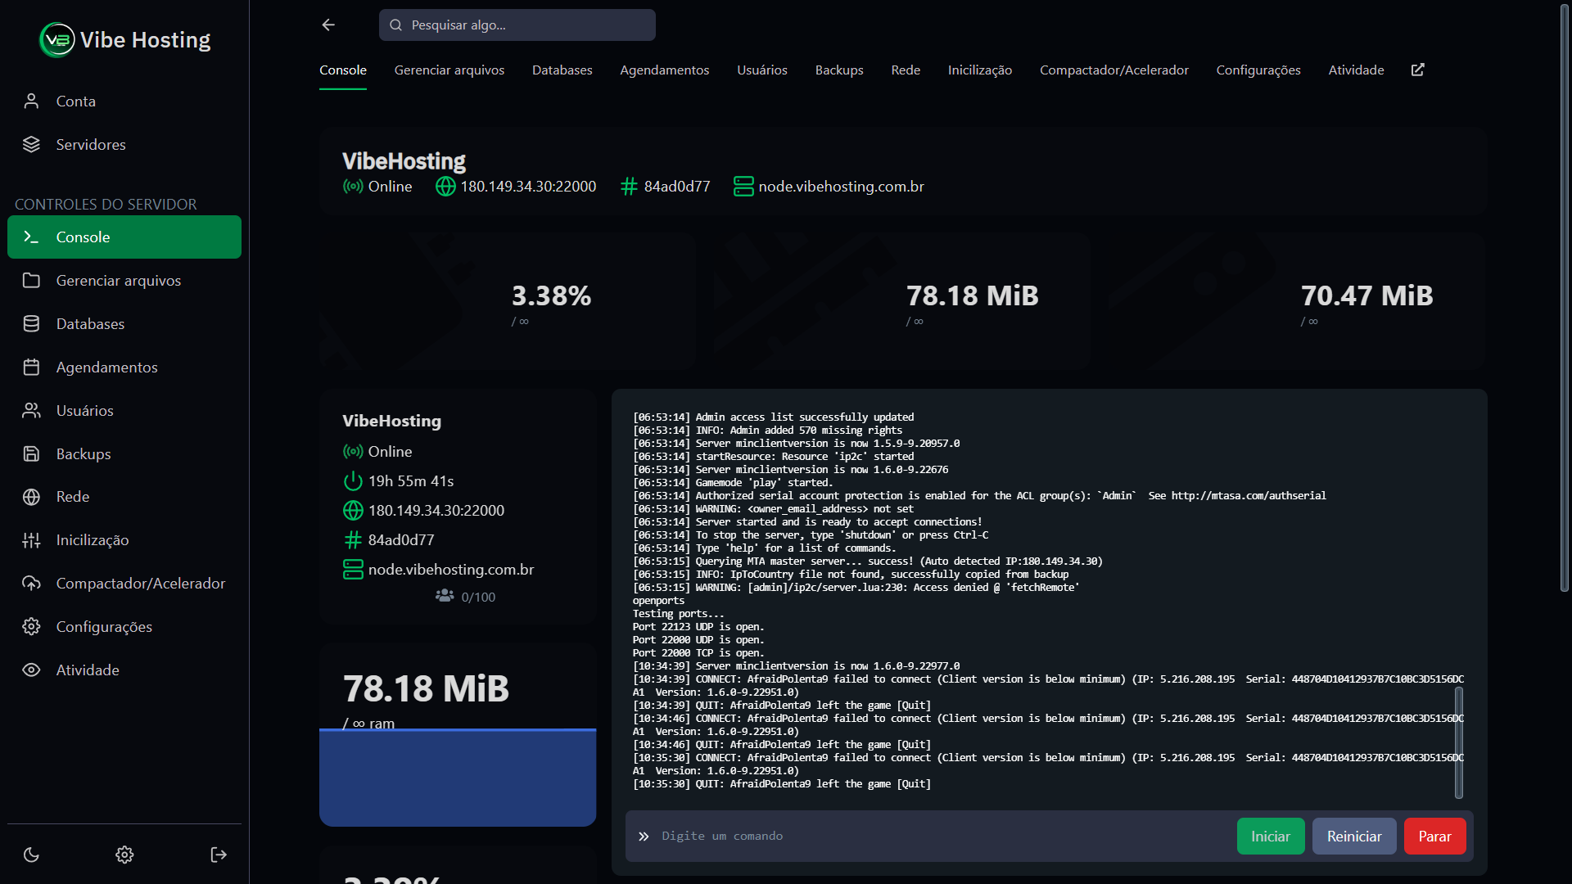This screenshot has width=1572, height=884.
Task: Open Compactador/Acelerador in the sidebar
Action: tap(124, 583)
